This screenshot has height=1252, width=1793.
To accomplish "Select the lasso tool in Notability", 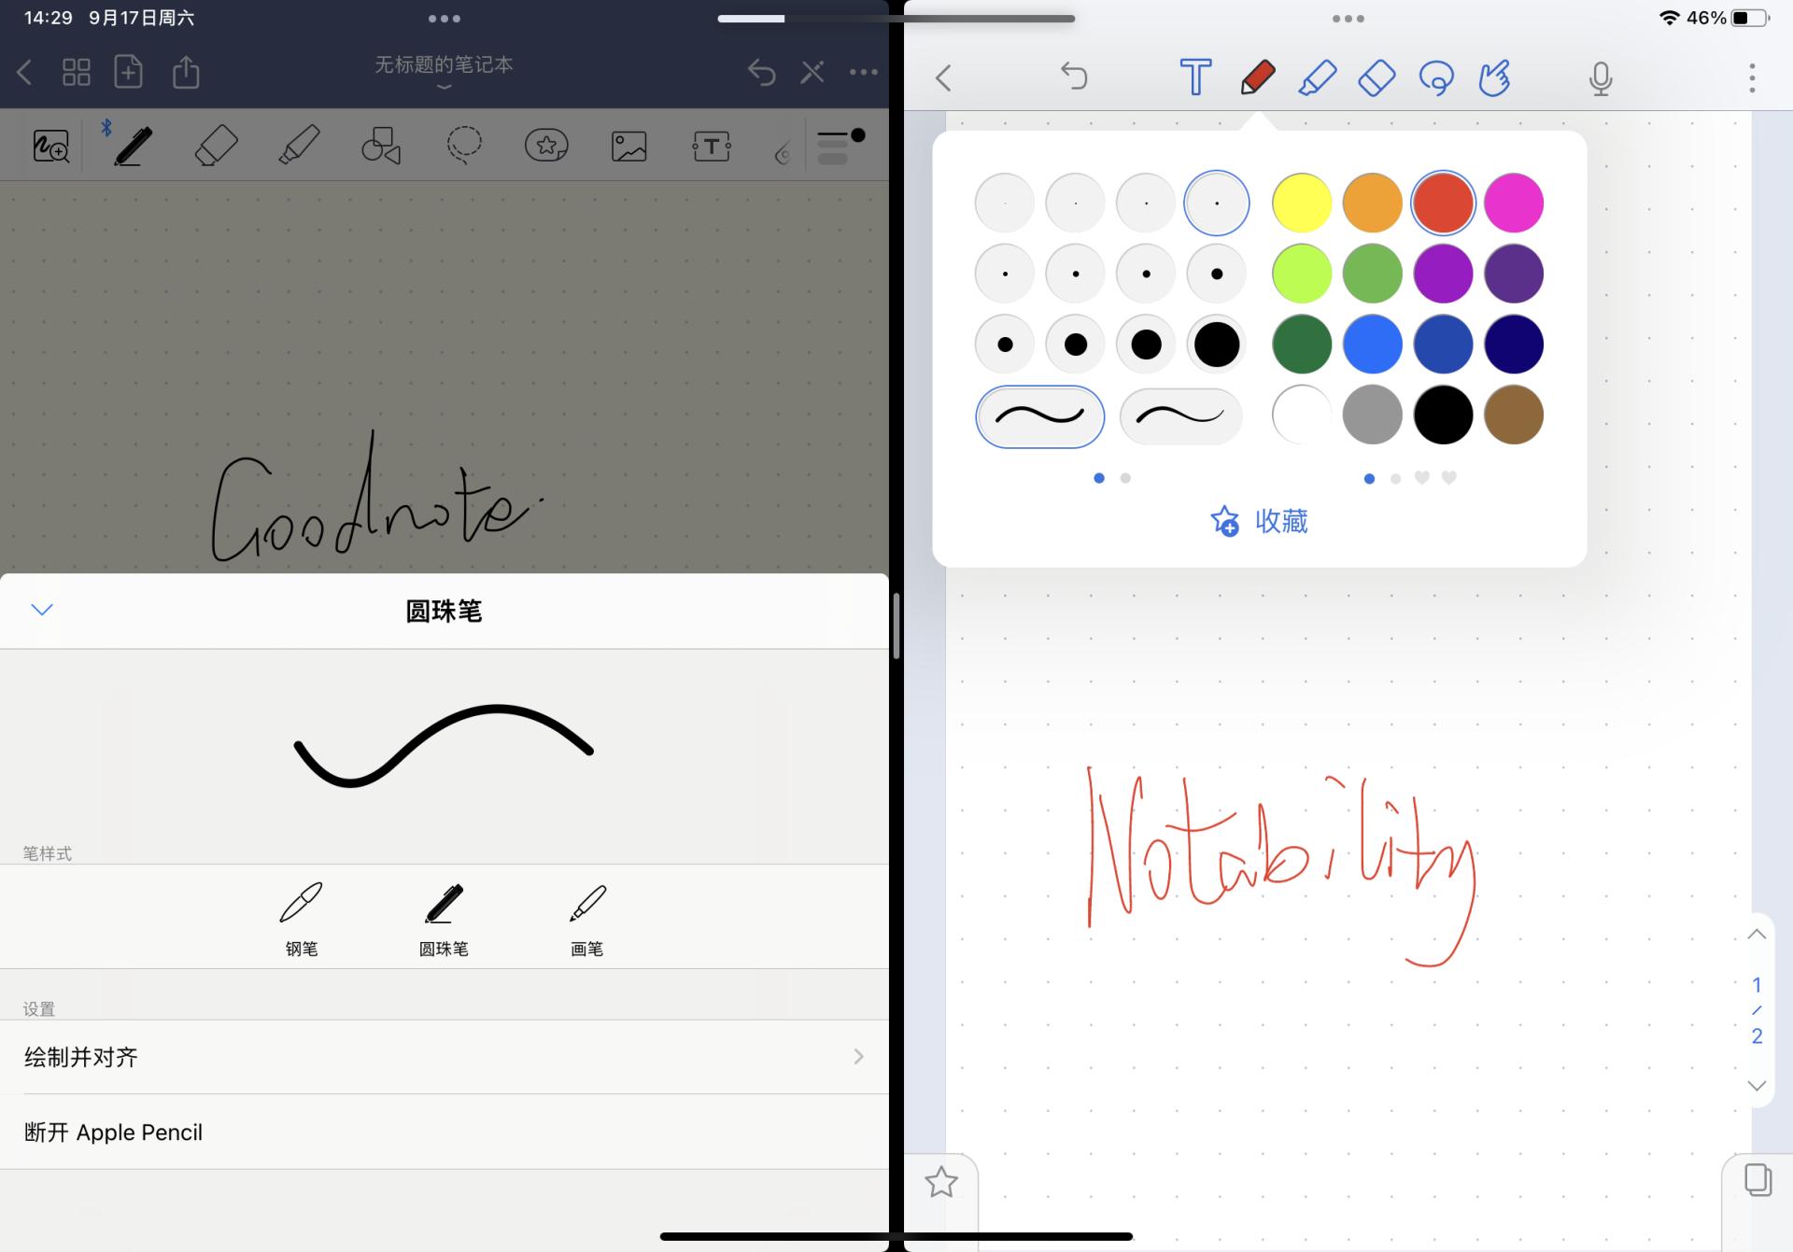I will pyautogui.click(x=1435, y=77).
